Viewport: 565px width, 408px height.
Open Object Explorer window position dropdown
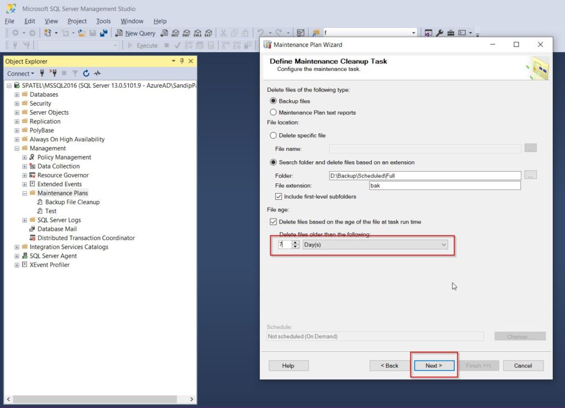point(173,61)
